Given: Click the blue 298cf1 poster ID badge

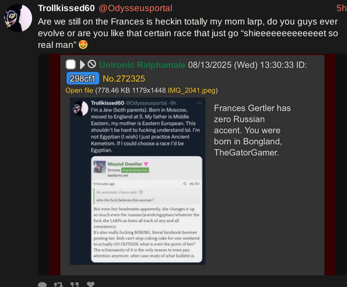Looking at the screenshot, I should [83, 78].
